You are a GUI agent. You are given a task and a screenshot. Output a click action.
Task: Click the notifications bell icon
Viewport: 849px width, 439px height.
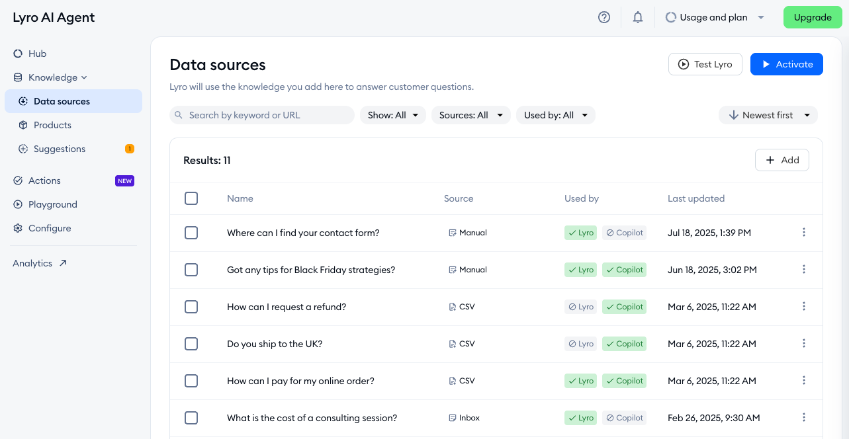(638, 18)
